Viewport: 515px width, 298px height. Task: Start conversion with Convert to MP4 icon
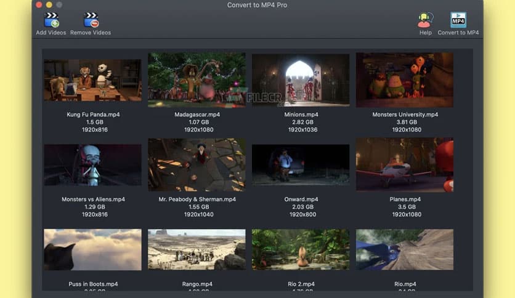pyautogui.click(x=458, y=20)
